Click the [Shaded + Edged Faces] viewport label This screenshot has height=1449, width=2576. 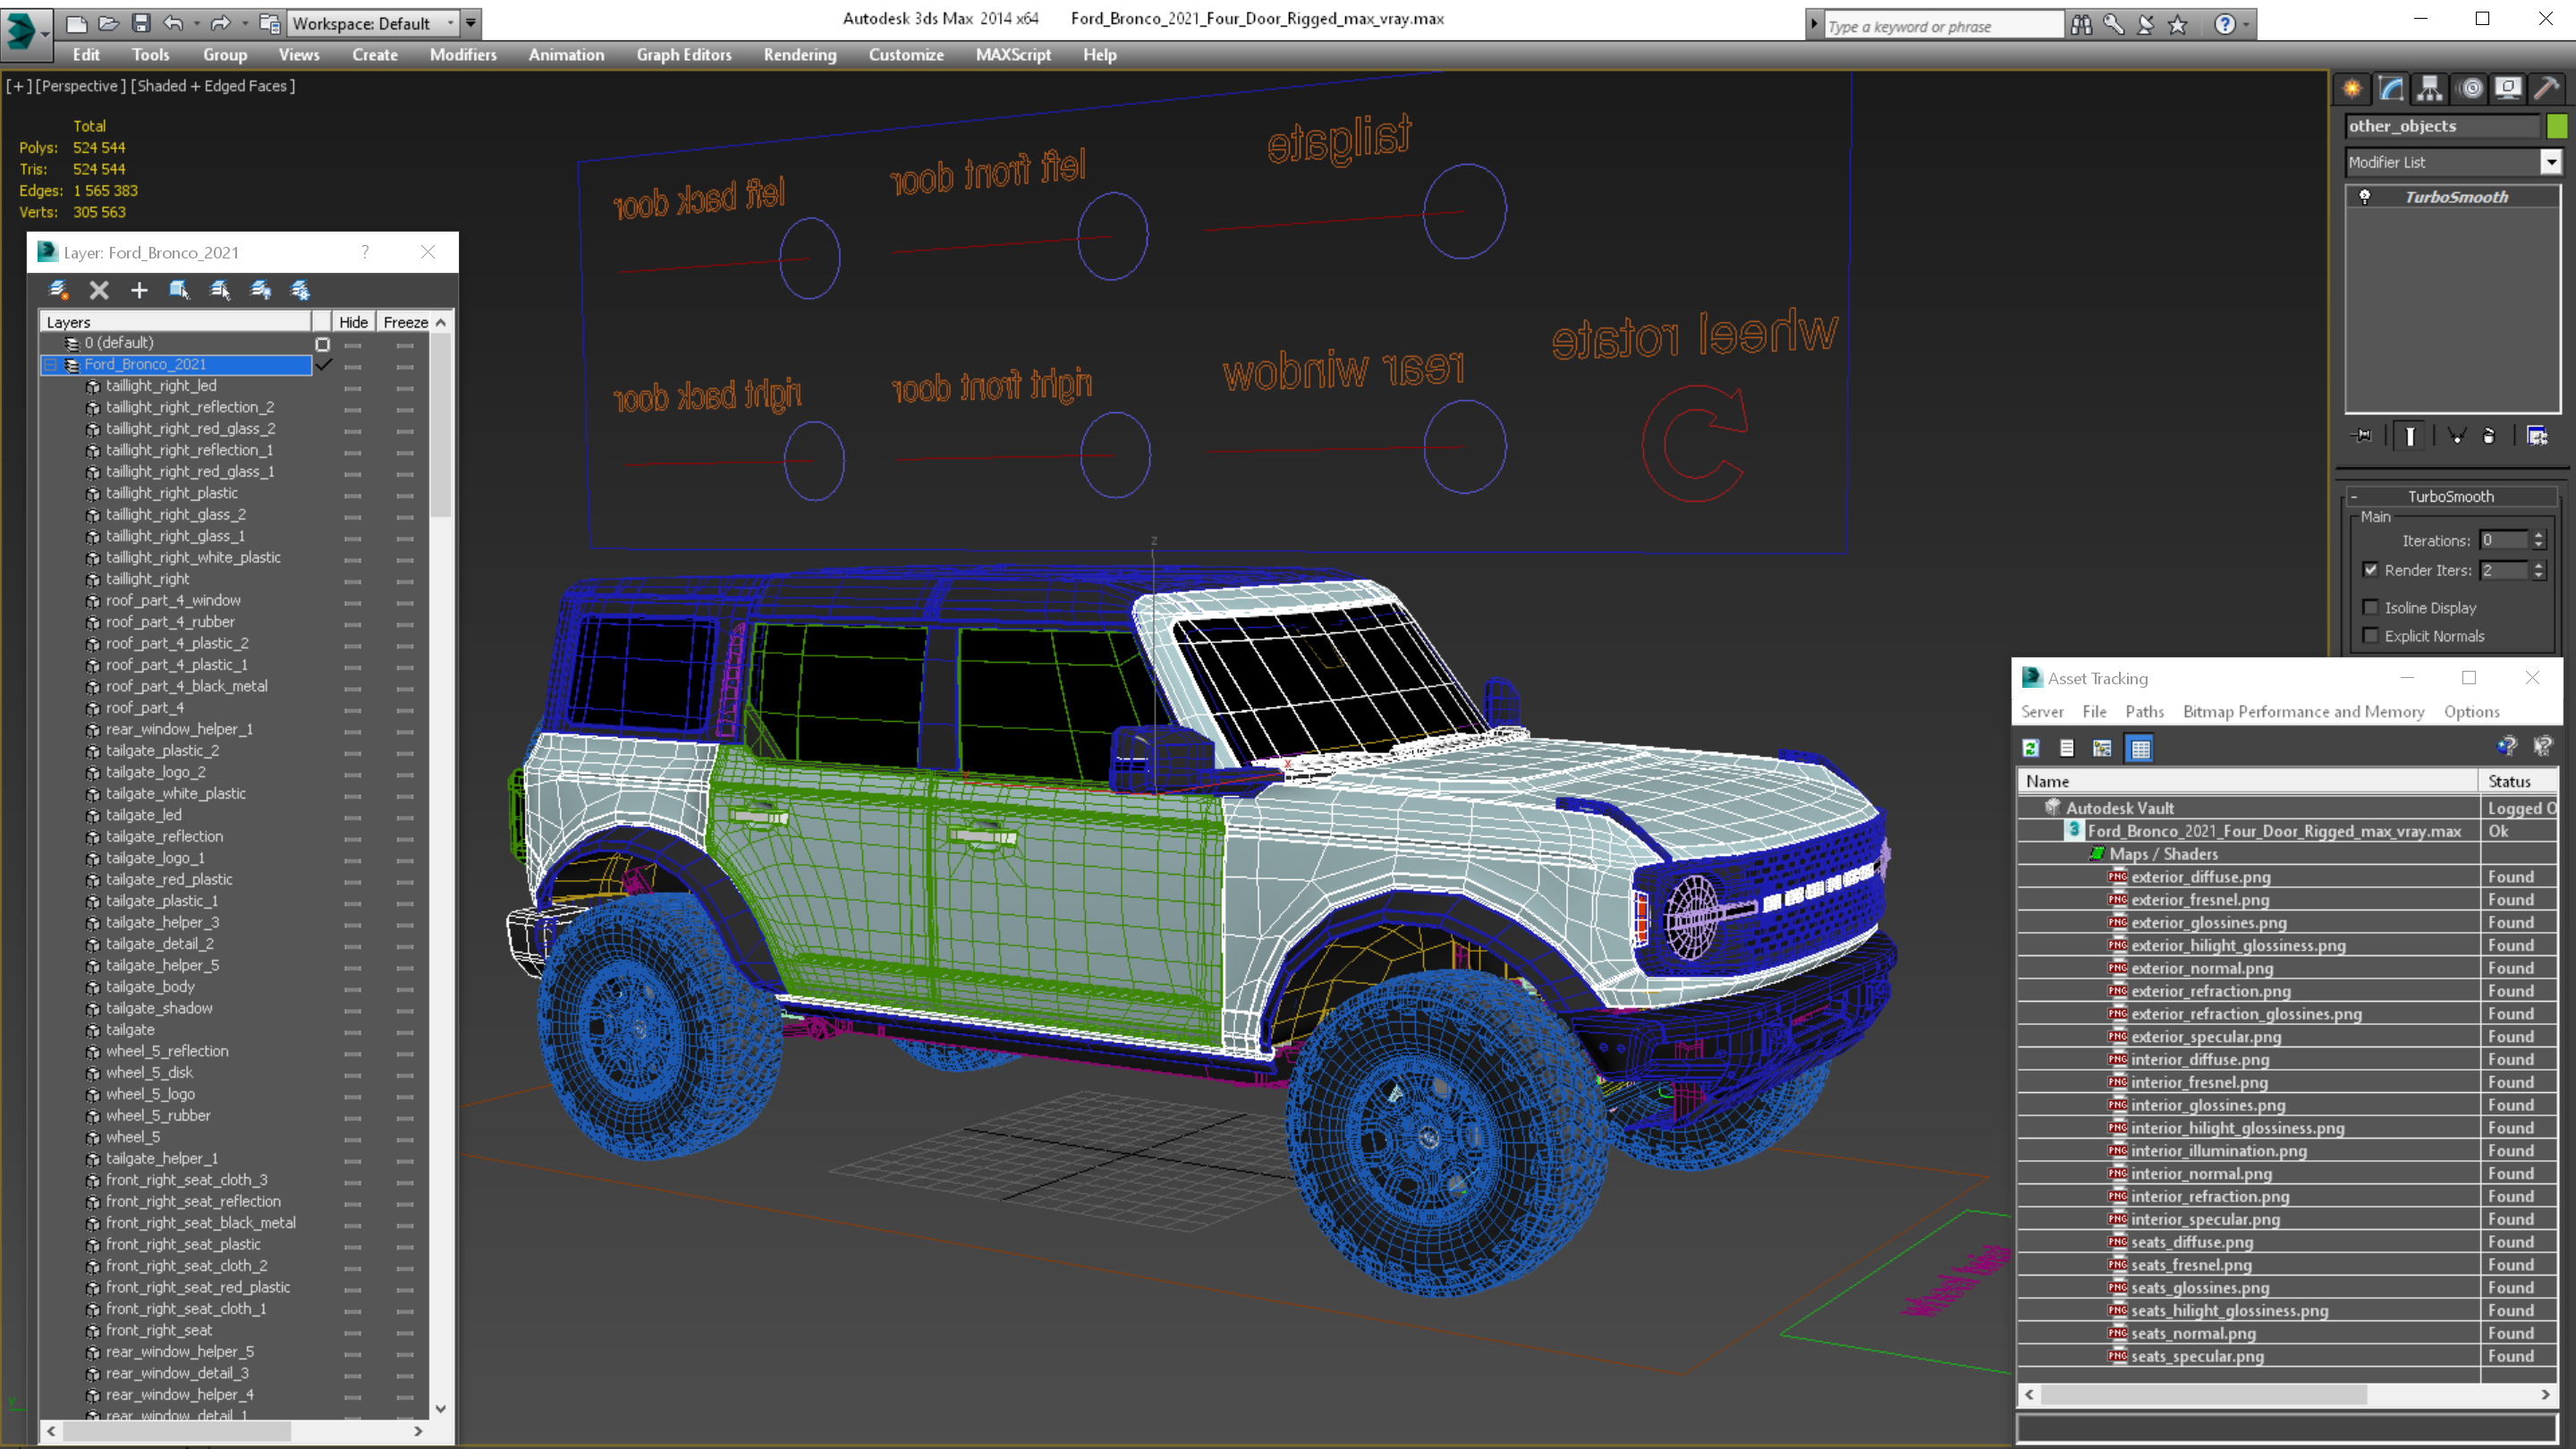213,86
